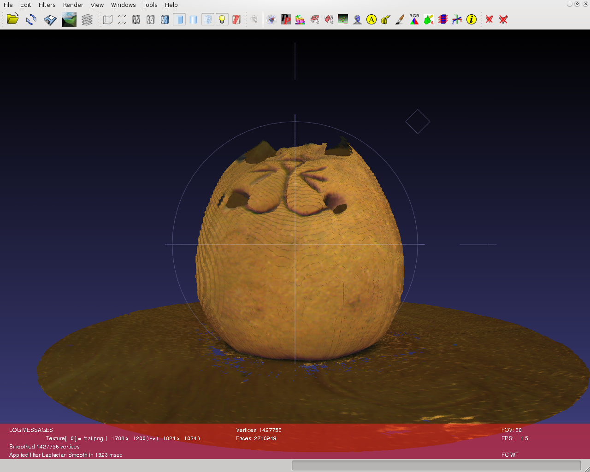Image resolution: width=590 pixels, height=472 pixels.
Task: Select the PickPoints PP tool
Action: click(286, 19)
